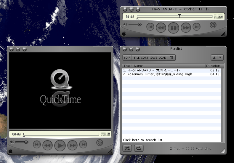The width and height of the screenshot is (234, 163).
Task: Move selected track up with up arrow
Action: [214, 57]
